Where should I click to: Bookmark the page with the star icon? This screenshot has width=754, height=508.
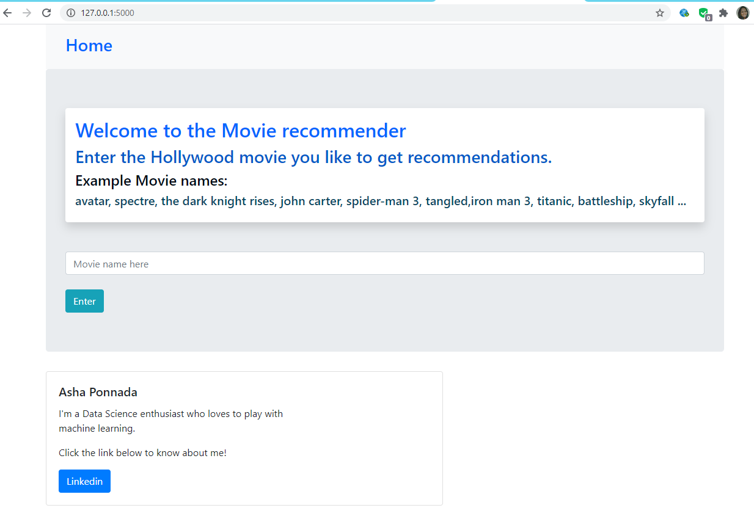coord(659,12)
